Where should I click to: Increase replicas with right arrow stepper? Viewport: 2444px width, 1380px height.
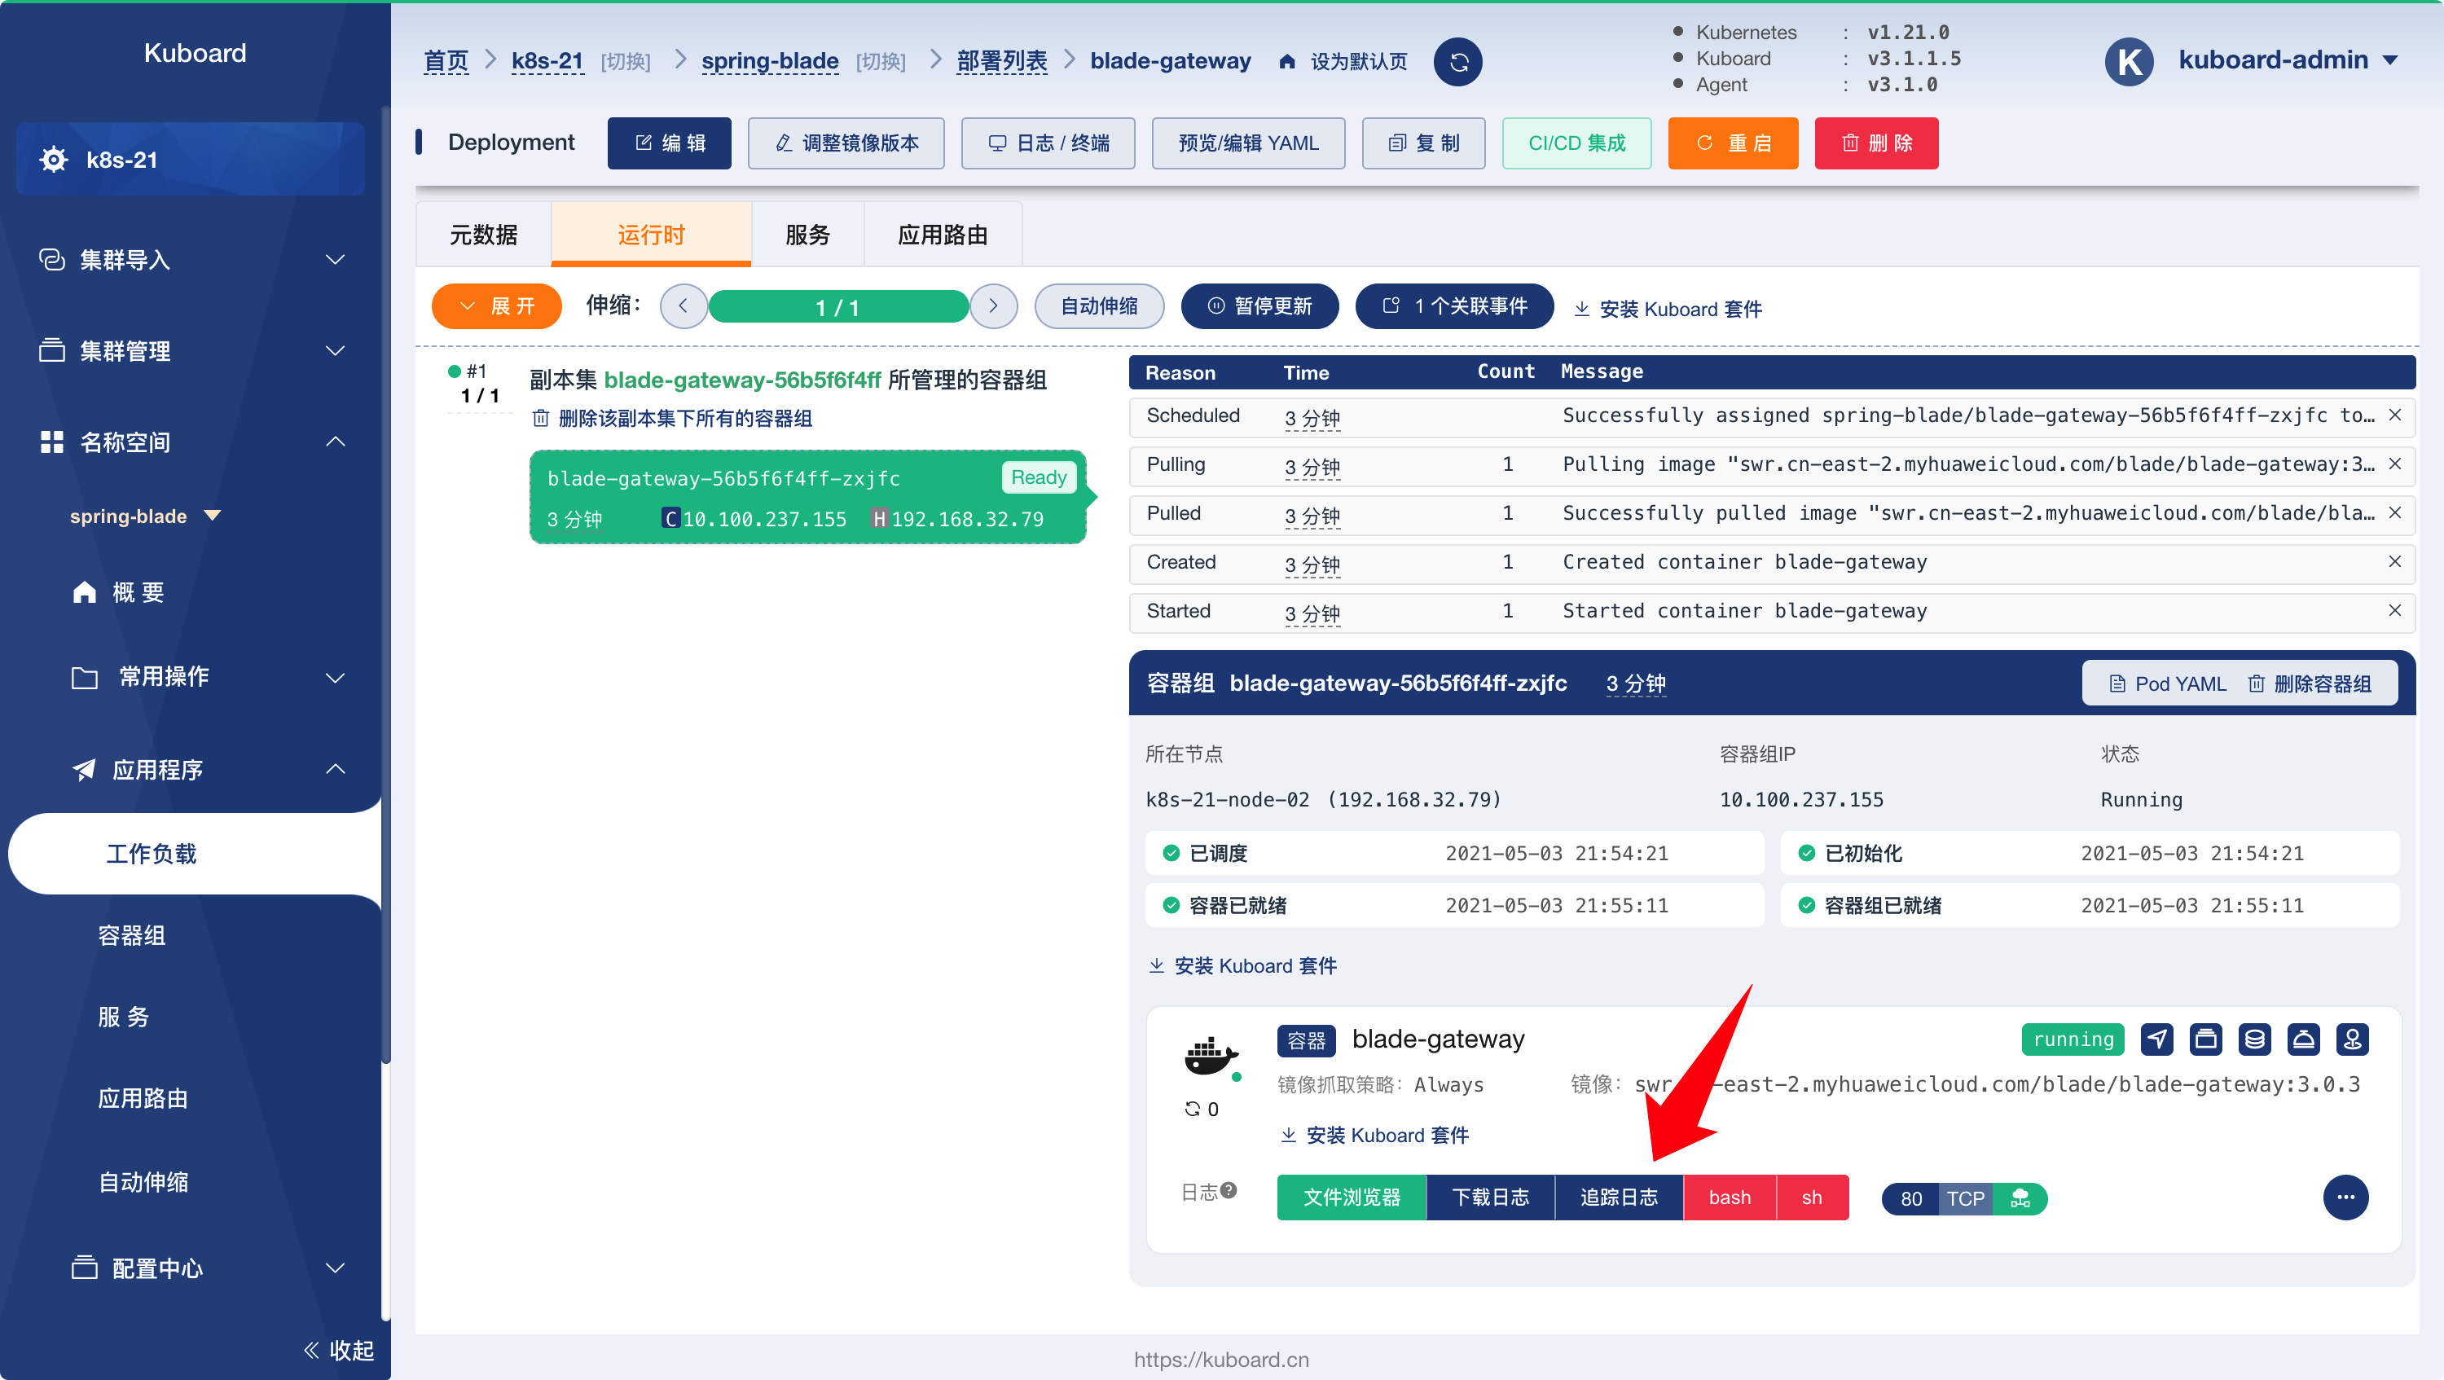click(x=993, y=306)
